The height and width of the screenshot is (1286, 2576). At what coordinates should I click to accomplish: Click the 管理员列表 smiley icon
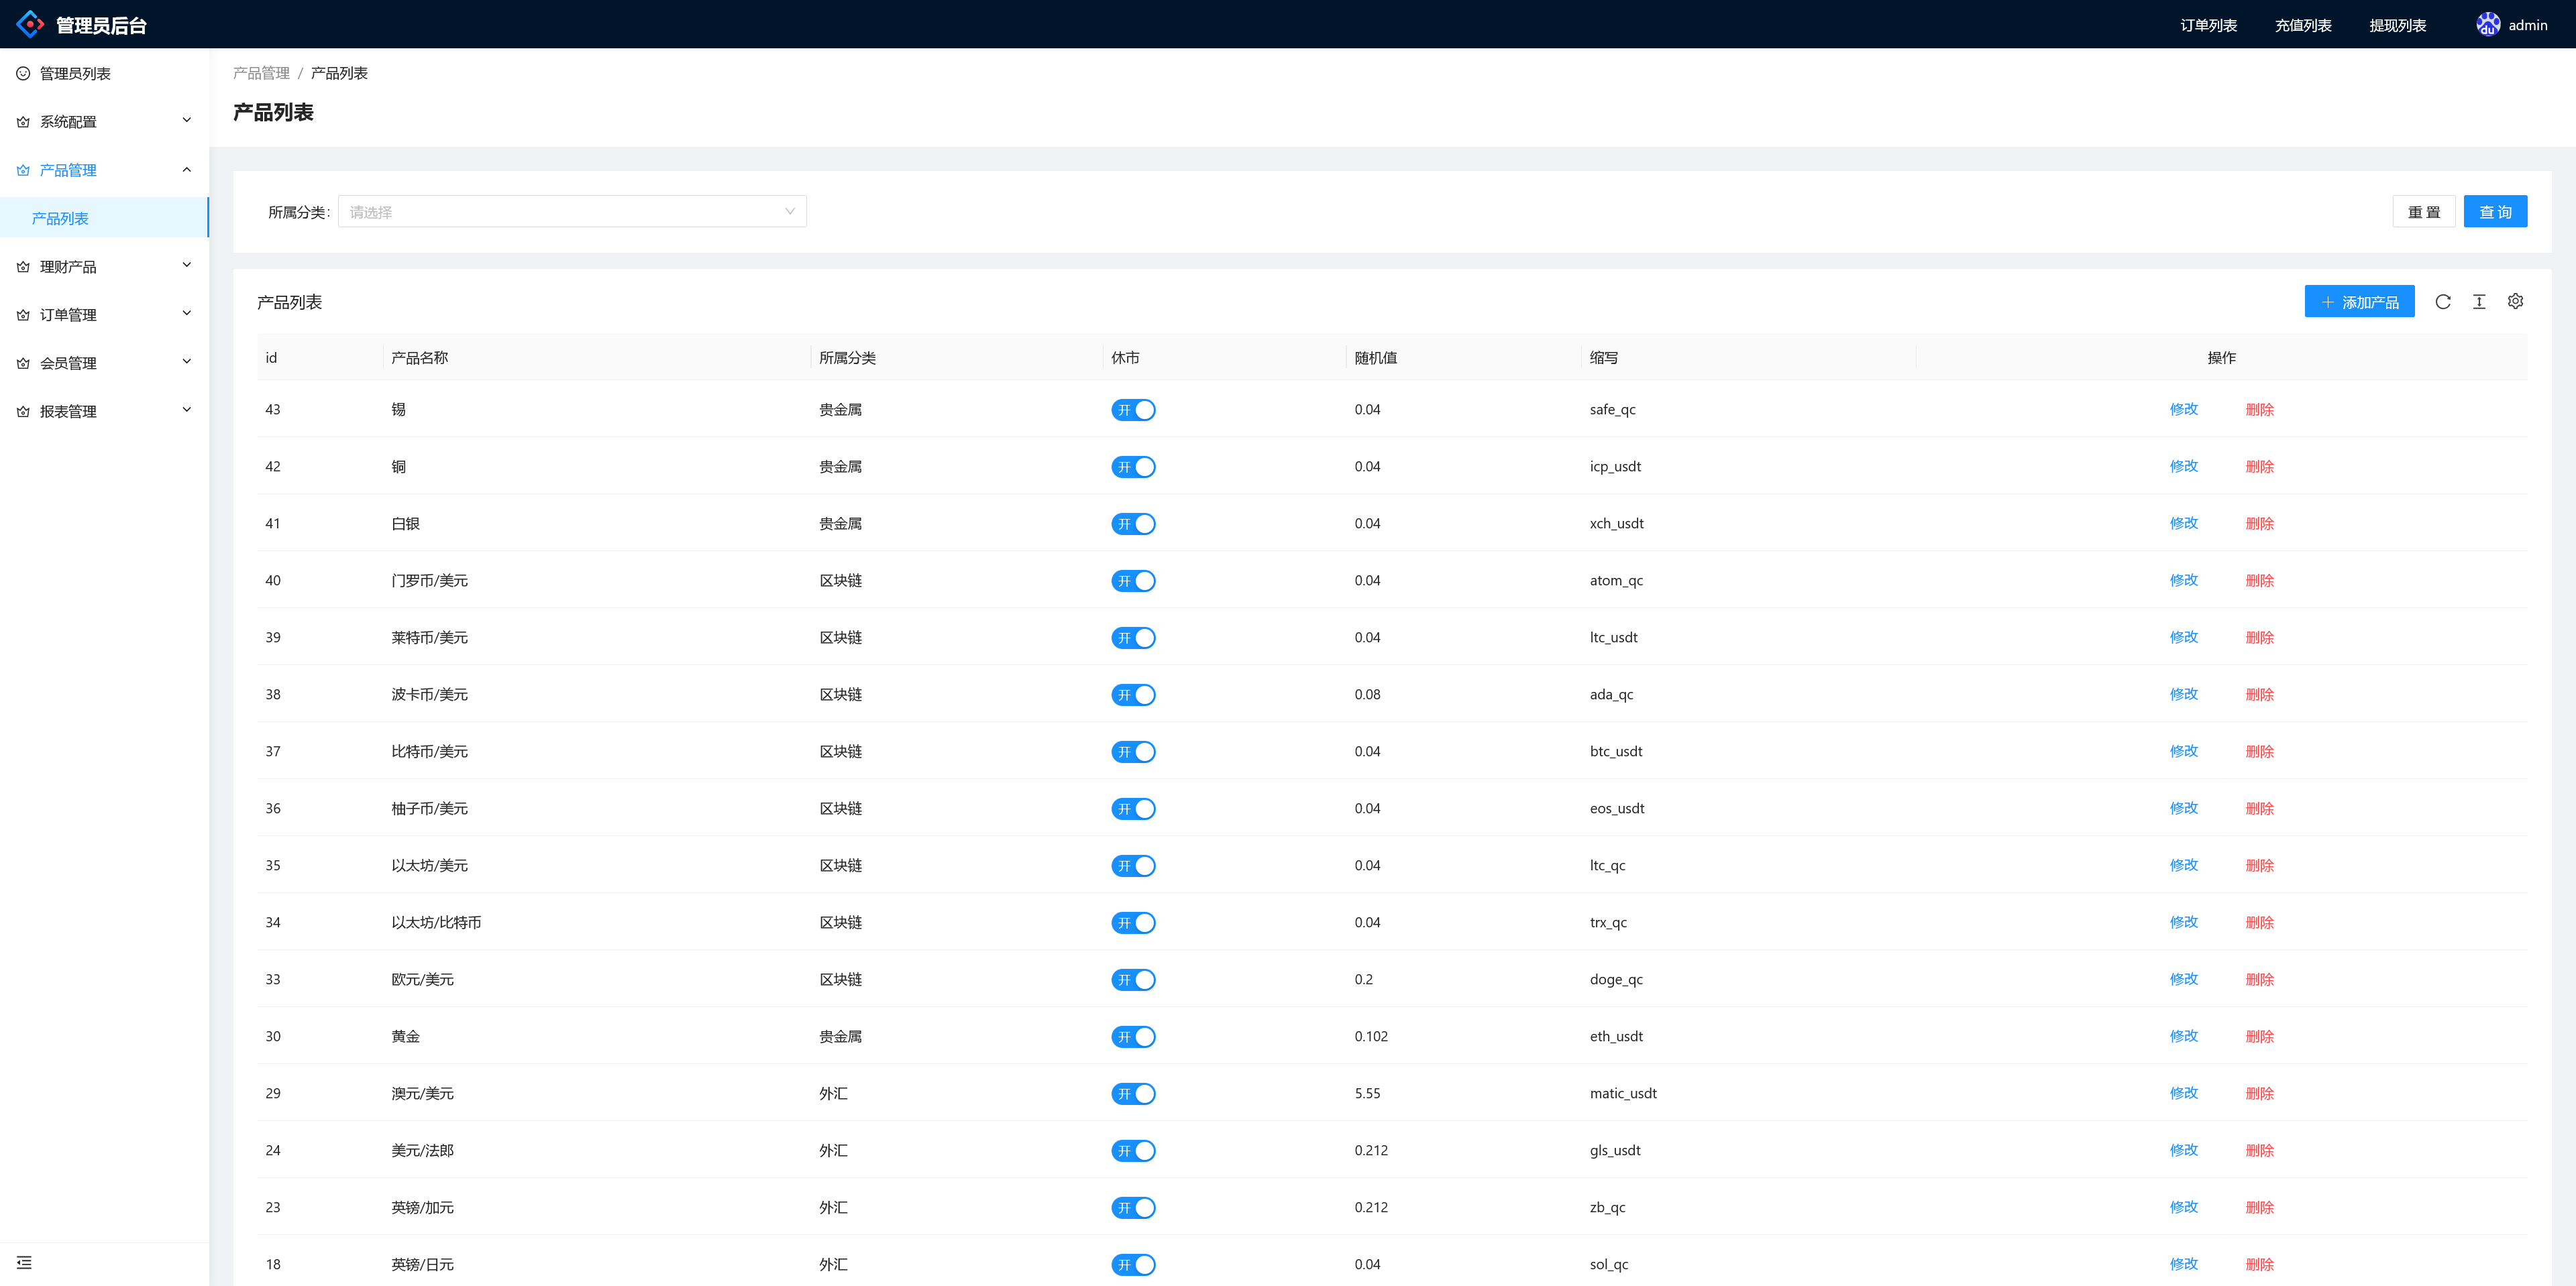tap(23, 73)
